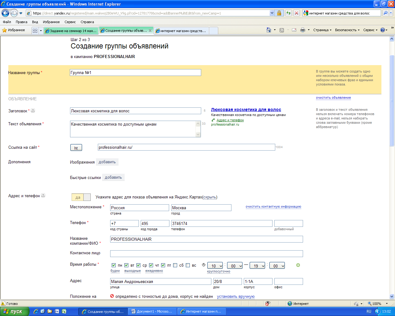
Task: Click установить вручную link
Action: point(236,297)
